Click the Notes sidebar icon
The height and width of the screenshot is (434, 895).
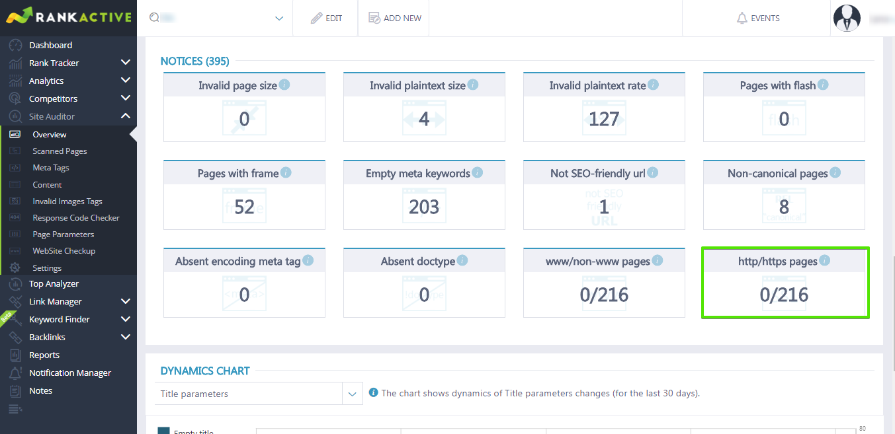point(15,391)
